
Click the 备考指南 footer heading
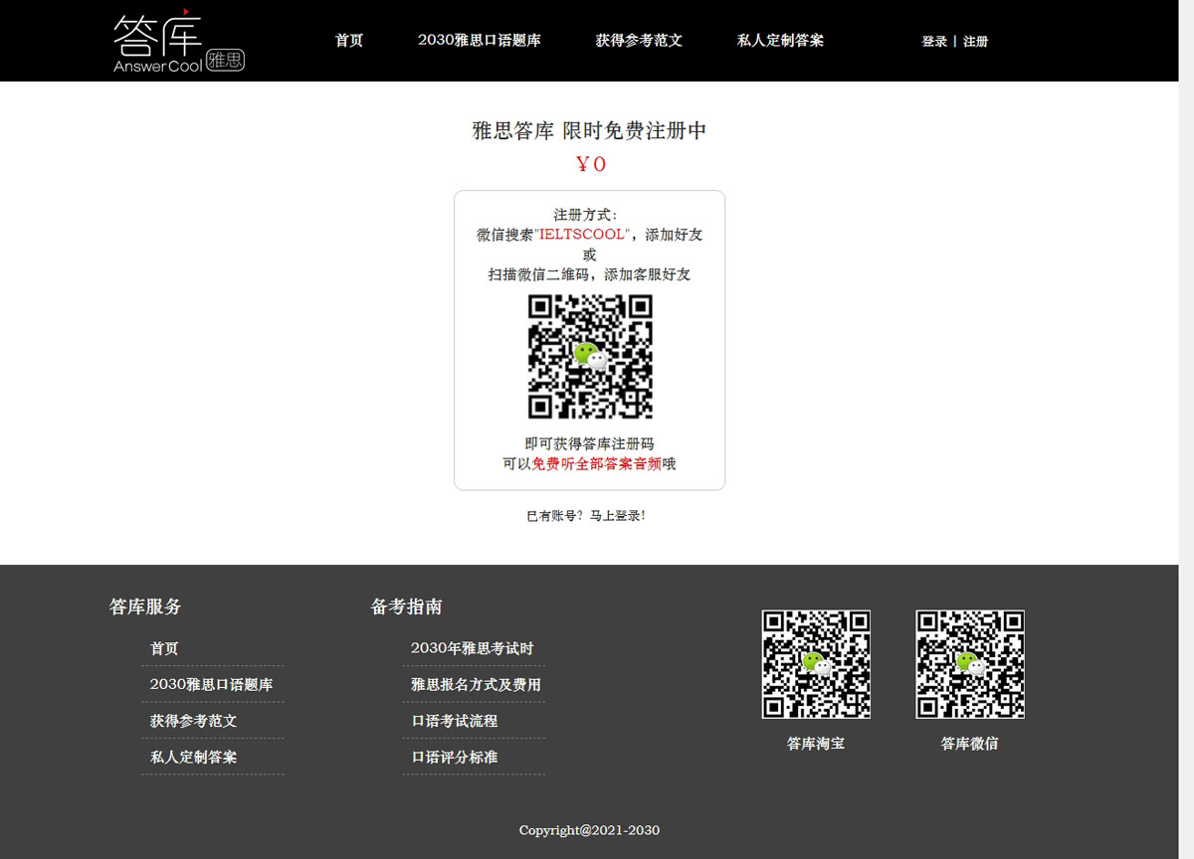point(407,606)
